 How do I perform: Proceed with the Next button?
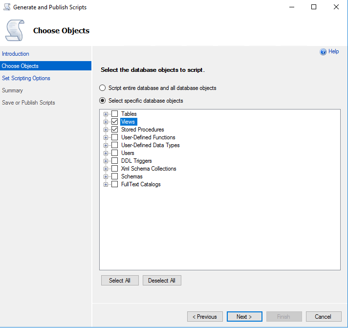244,317
